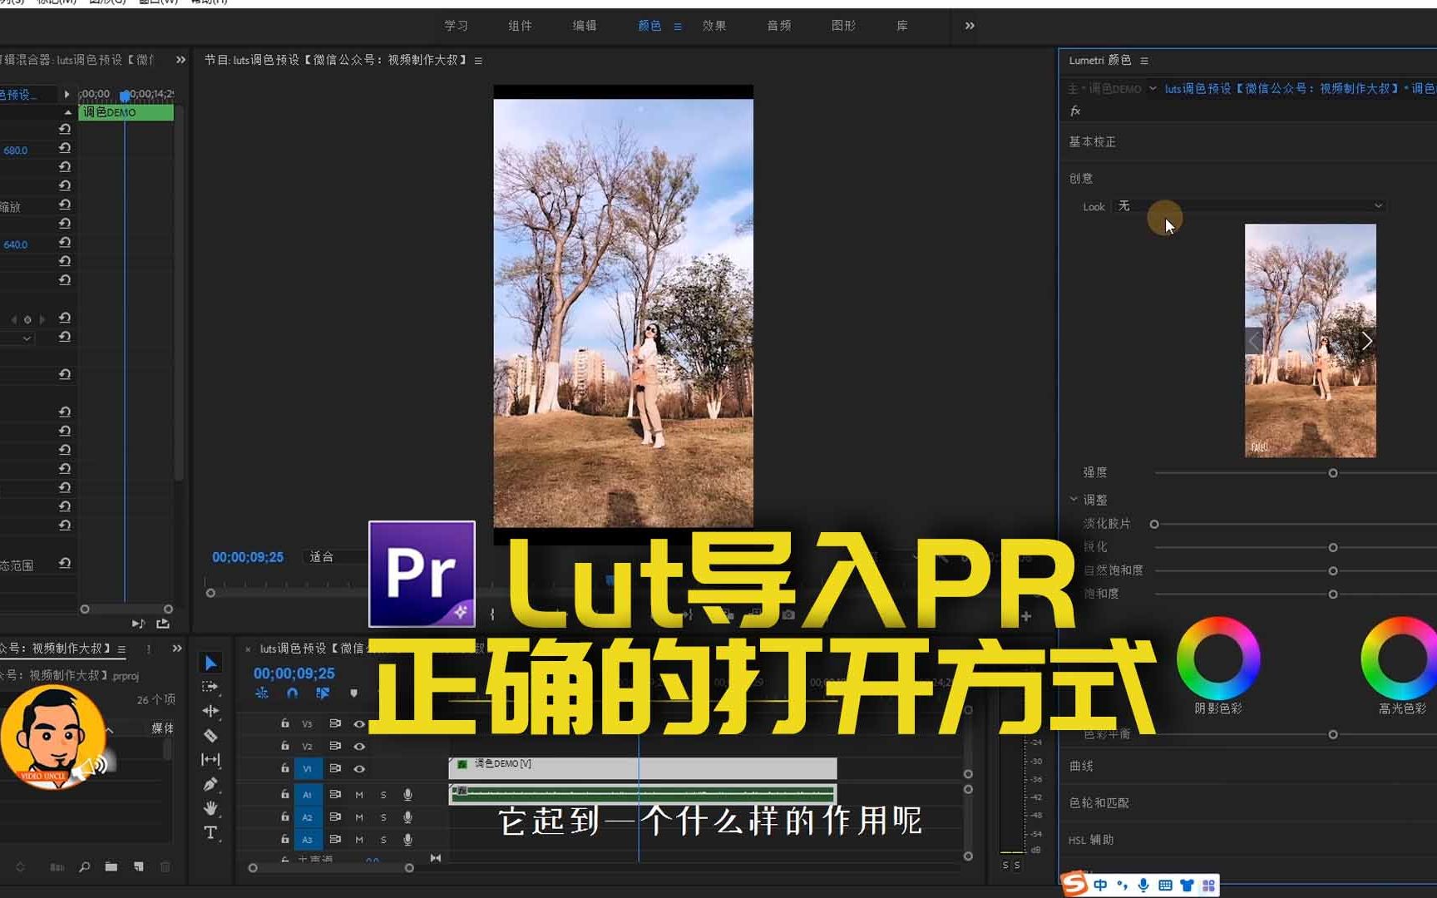Switch to the 编辑 workspace
The width and height of the screenshot is (1437, 898).
point(585,26)
